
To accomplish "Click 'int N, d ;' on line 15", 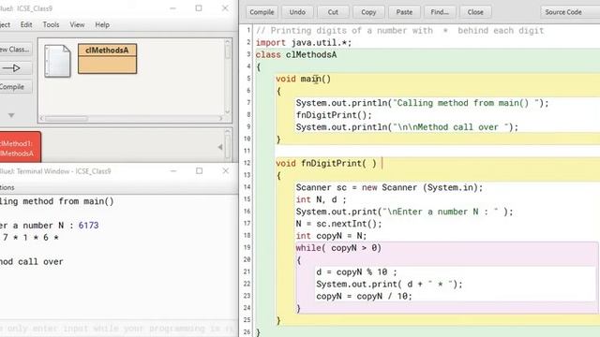I will [321, 199].
